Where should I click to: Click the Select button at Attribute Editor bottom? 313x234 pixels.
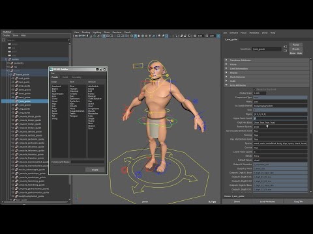coord(237,201)
